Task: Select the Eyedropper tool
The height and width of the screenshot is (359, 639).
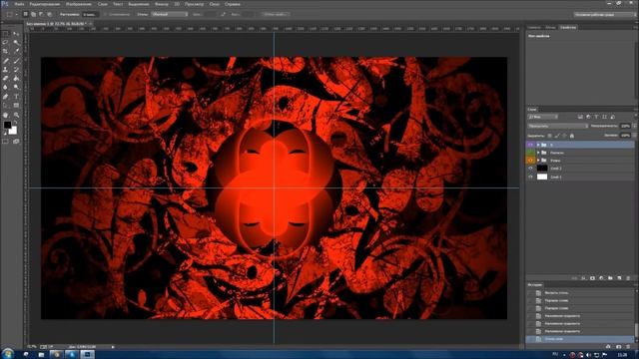Action: click(16, 51)
